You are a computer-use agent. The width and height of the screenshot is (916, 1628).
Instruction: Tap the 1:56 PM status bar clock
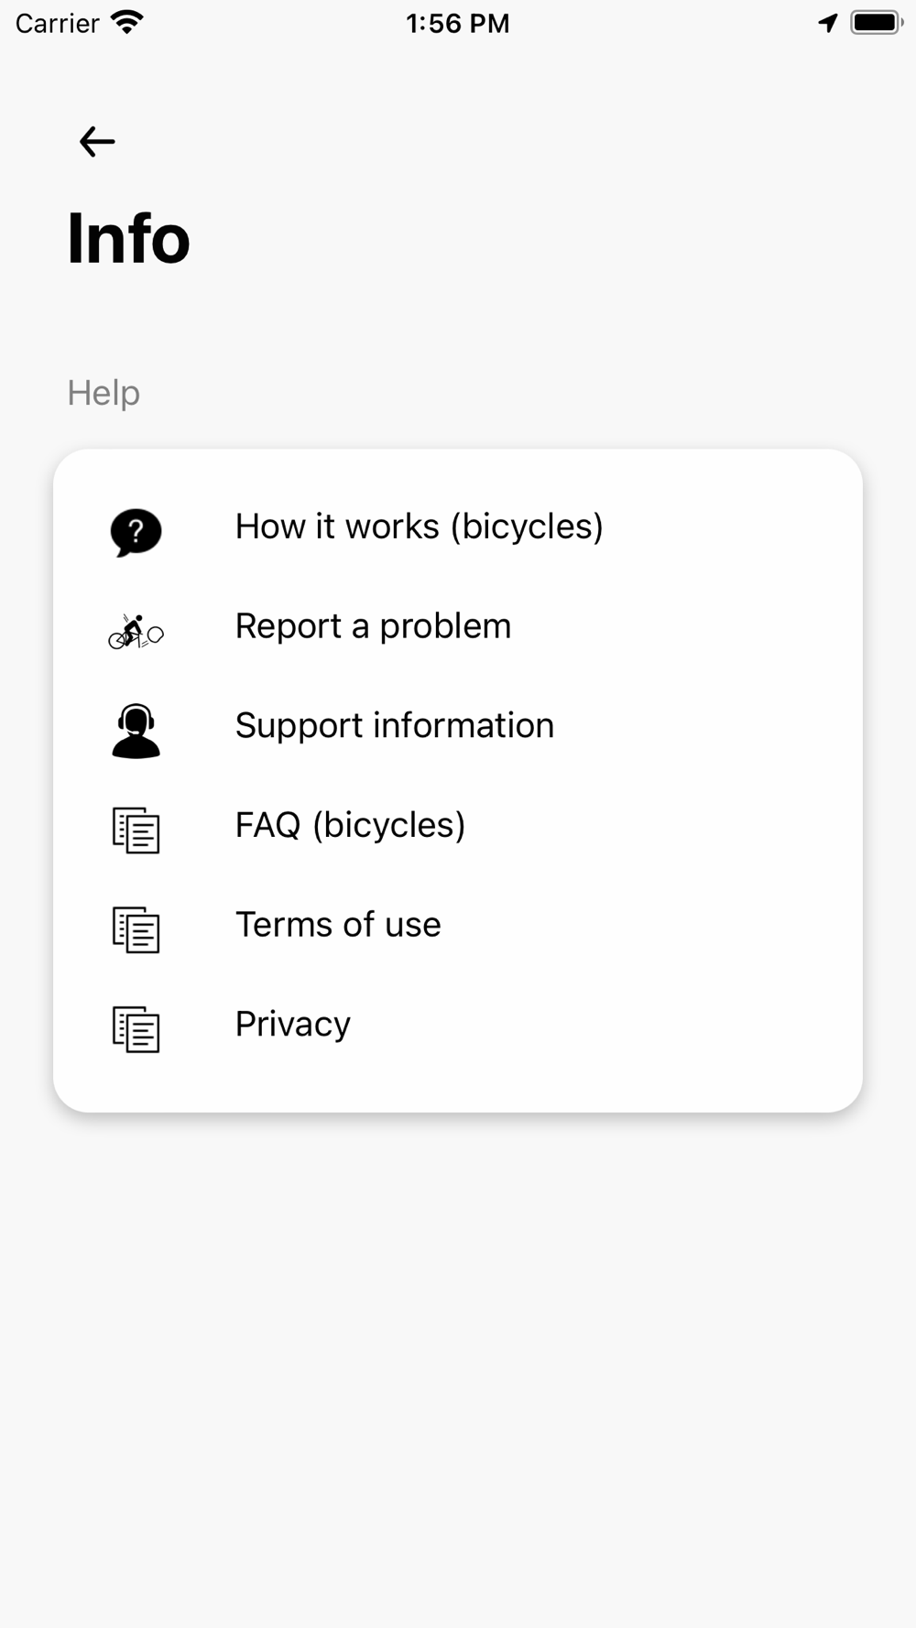click(457, 23)
